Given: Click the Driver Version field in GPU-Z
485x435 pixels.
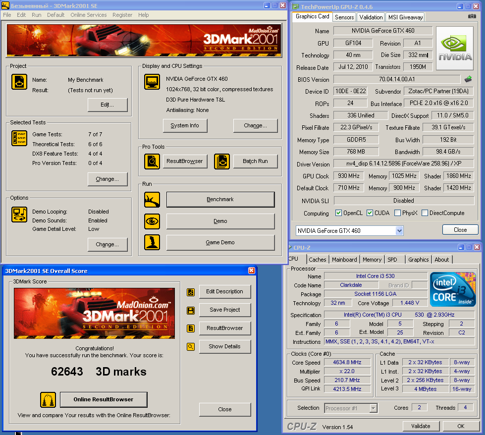Looking at the screenshot, I should tap(404, 163).
